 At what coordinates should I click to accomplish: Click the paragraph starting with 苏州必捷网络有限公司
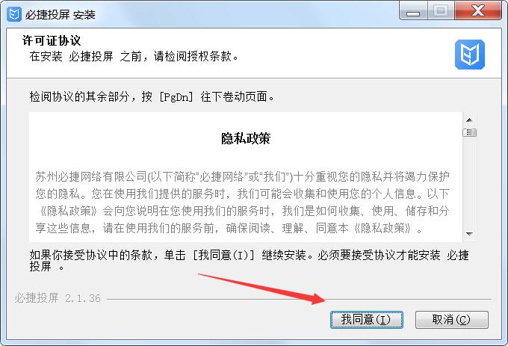coord(242,203)
